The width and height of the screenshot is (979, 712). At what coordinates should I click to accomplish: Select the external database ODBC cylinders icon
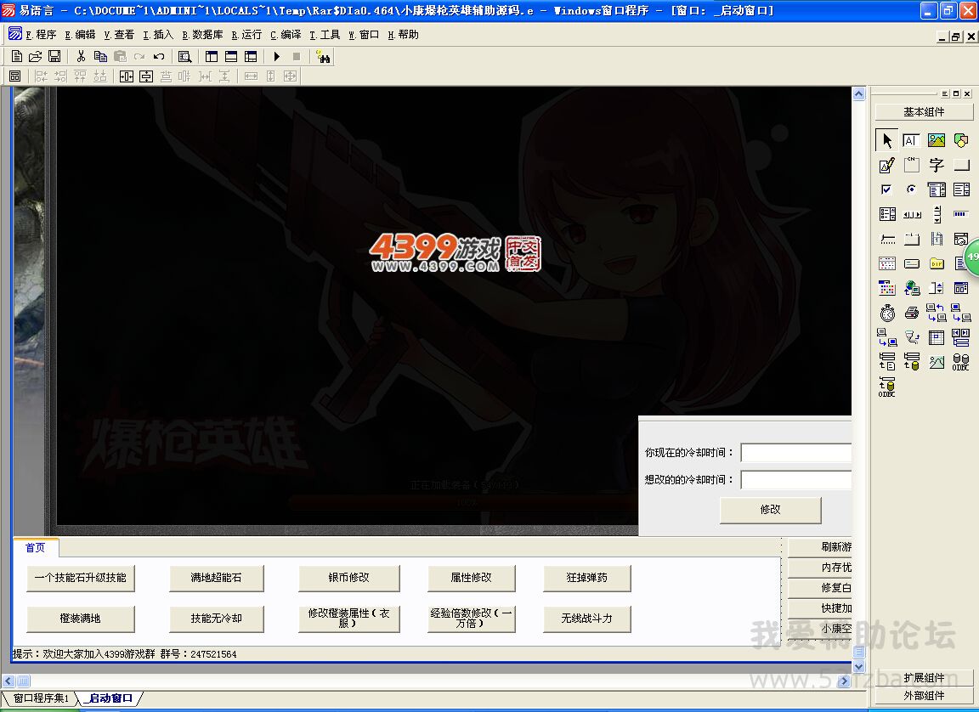[x=961, y=362]
